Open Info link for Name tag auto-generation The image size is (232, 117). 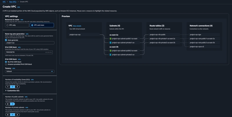27,34
